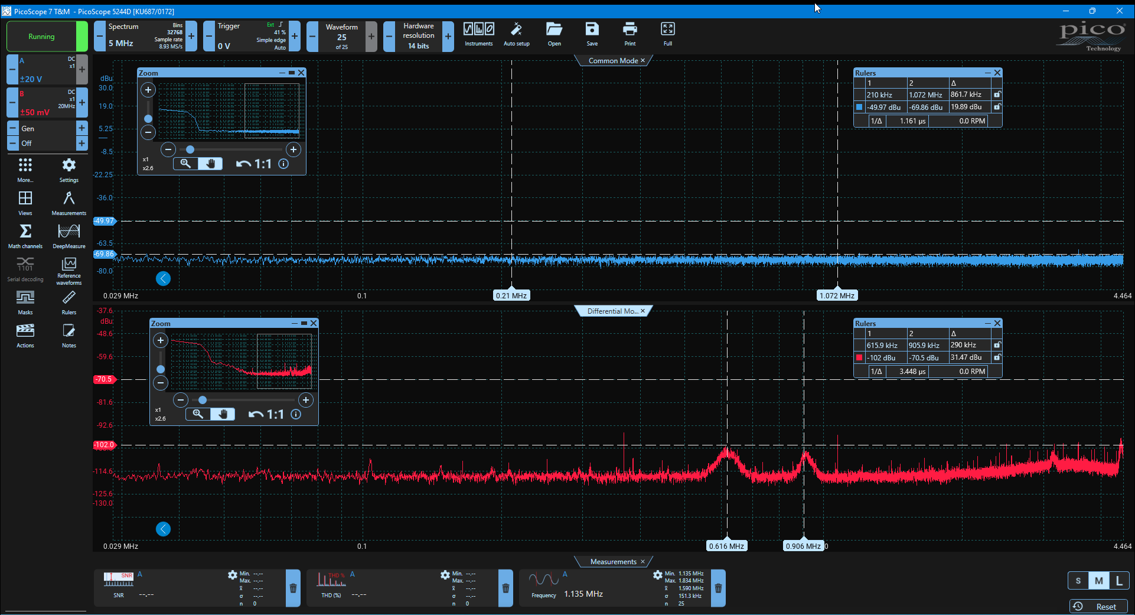Open the Actions tool
This screenshot has width=1135, height=615.
[x=25, y=336]
